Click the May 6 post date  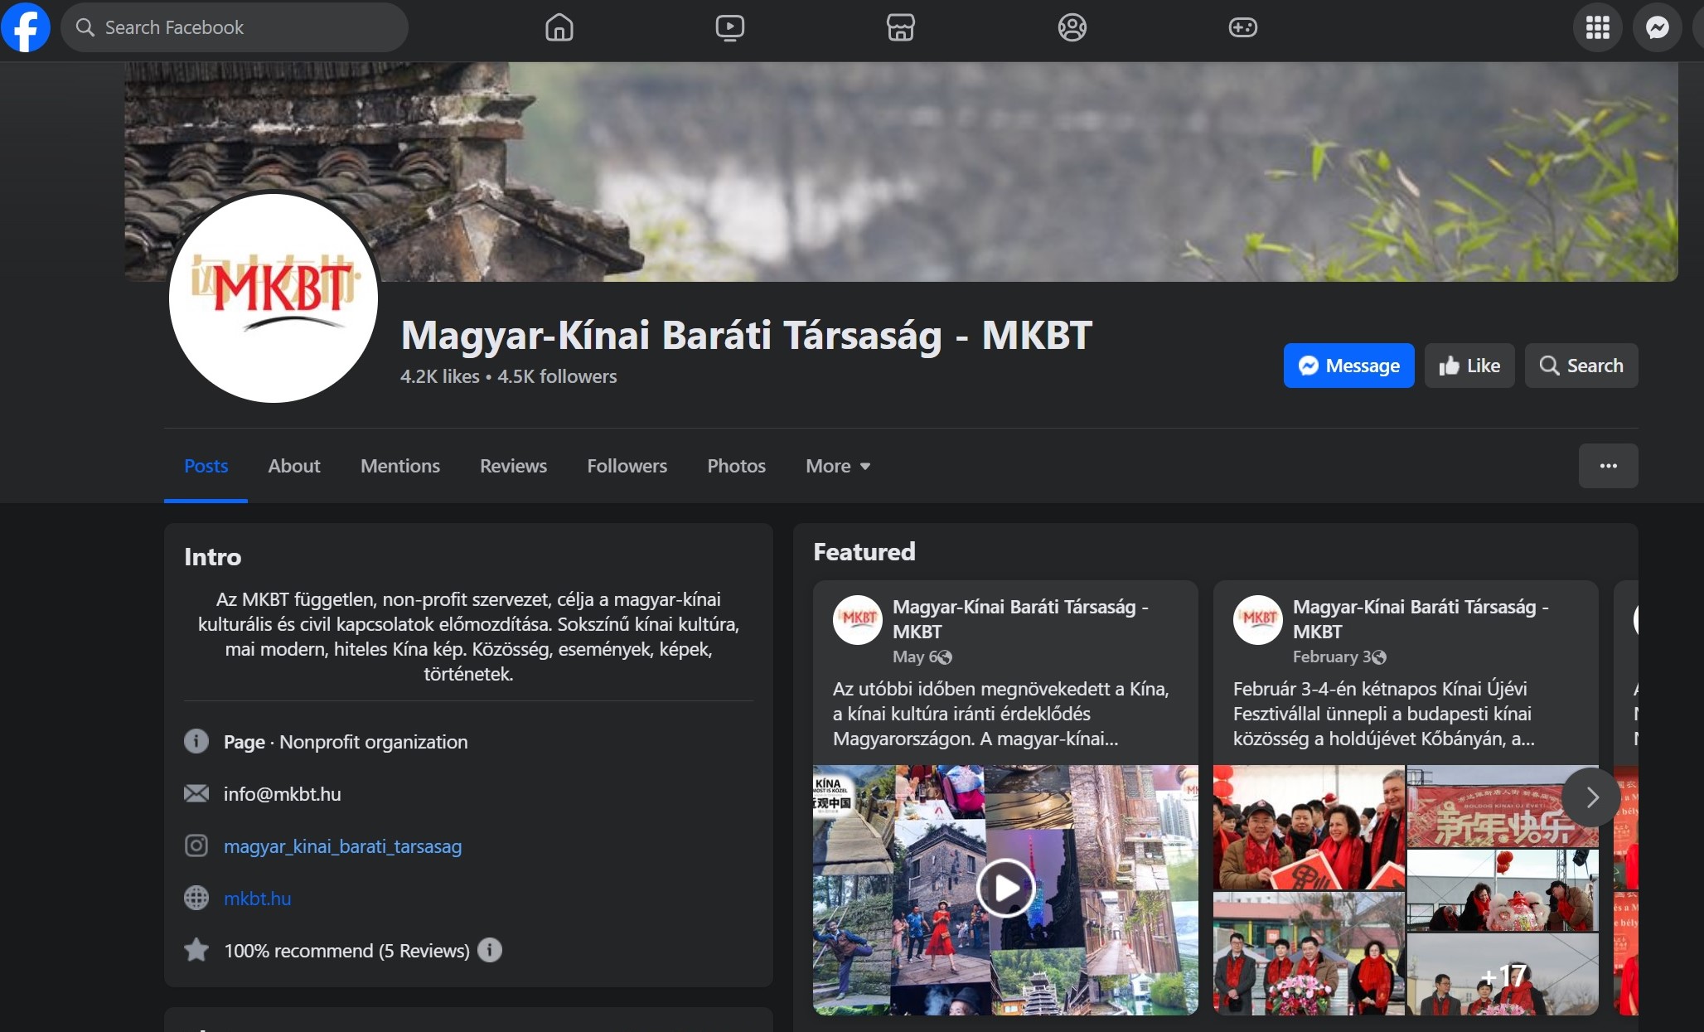pyautogui.click(x=914, y=657)
